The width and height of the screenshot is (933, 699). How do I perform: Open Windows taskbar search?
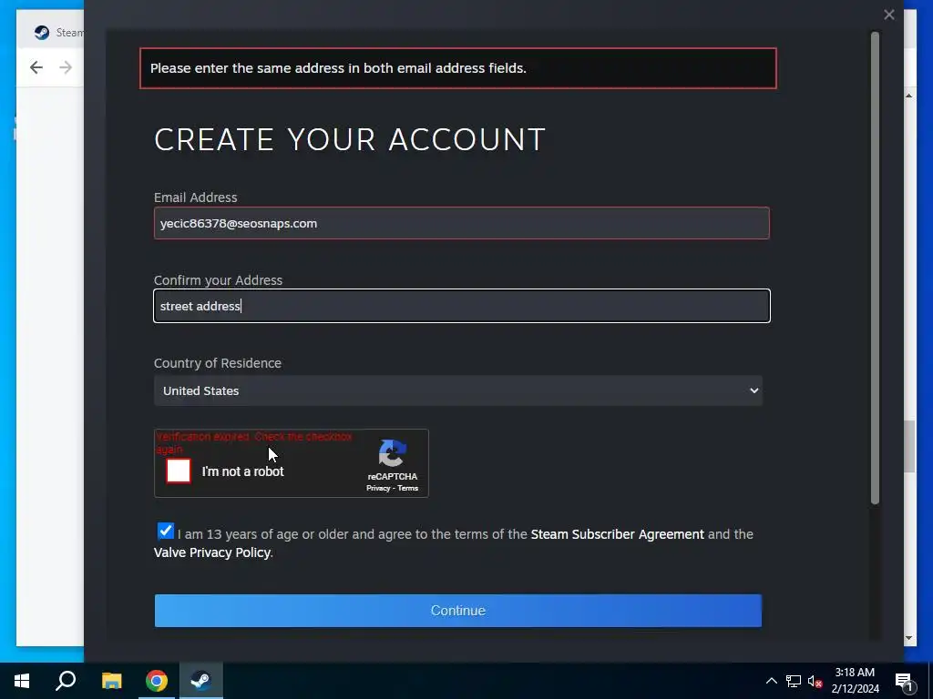coord(66,681)
